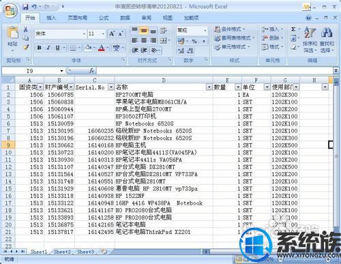
Task: Open filter dropdown for 固资类 column
Action: point(40,87)
